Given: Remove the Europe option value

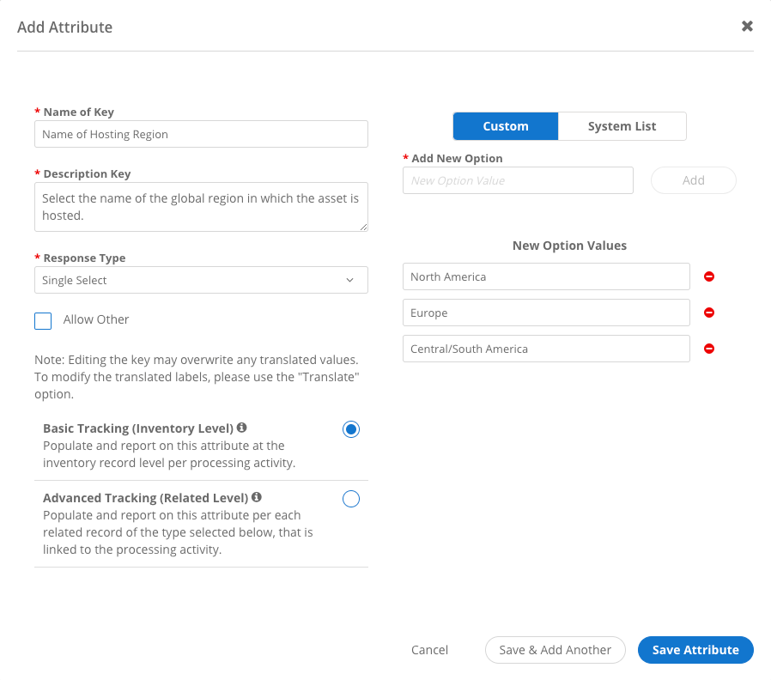Looking at the screenshot, I should [708, 313].
